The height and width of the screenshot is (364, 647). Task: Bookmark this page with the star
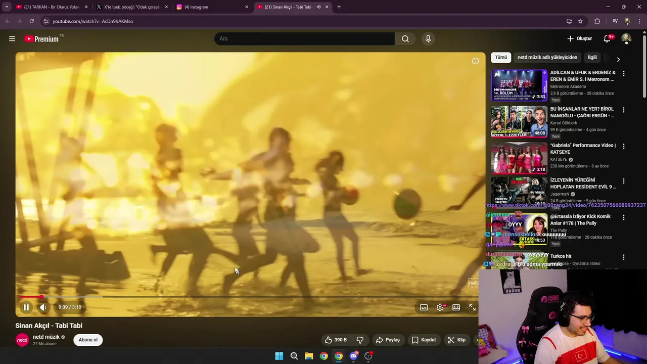[x=580, y=21]
